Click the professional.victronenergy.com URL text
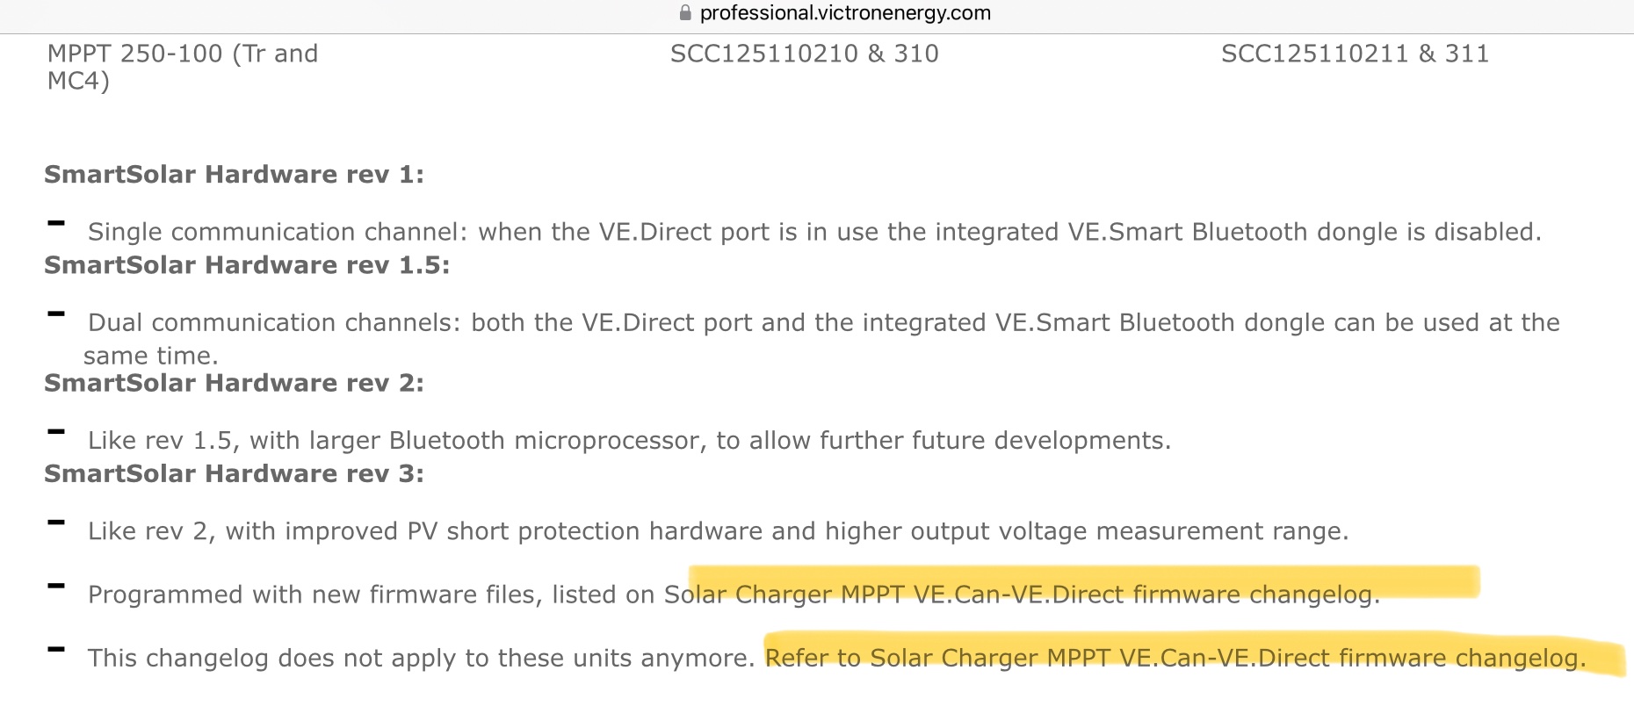Viewport: 1634px width, 728px height. (845, 13)
